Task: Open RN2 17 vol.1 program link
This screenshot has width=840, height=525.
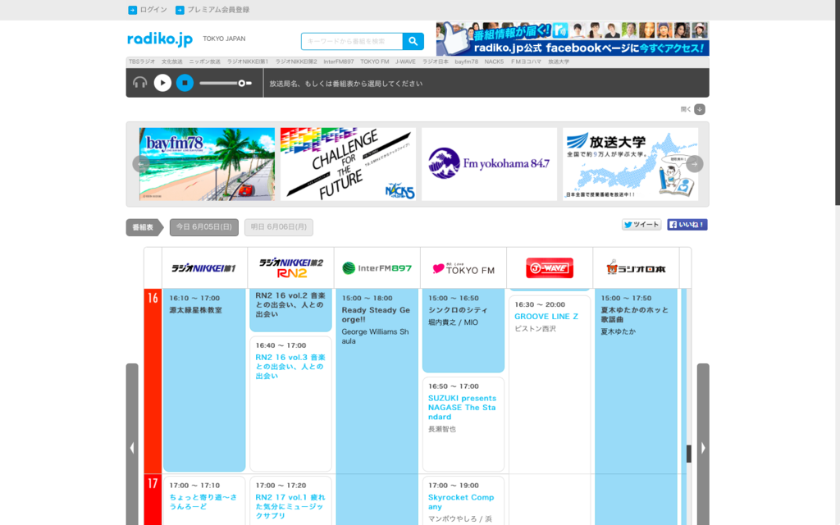Action: pos(290,506)
